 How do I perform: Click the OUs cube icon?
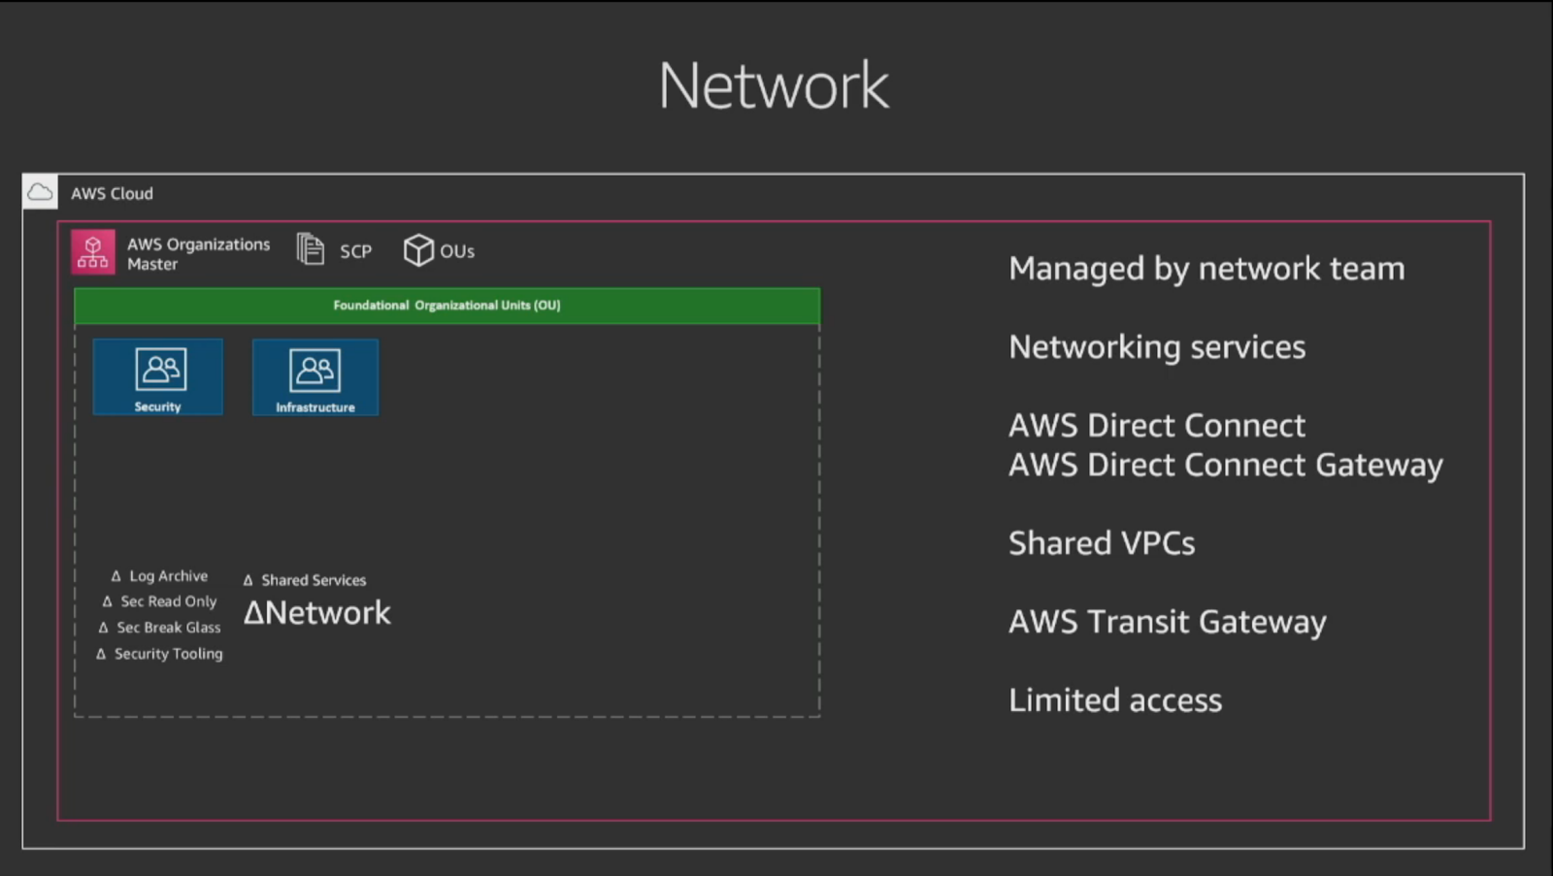(x=418, y=249)
